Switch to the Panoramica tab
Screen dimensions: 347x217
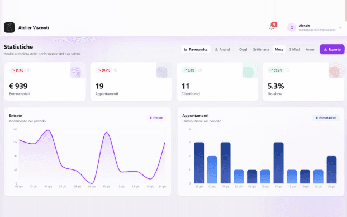[196, 49]
